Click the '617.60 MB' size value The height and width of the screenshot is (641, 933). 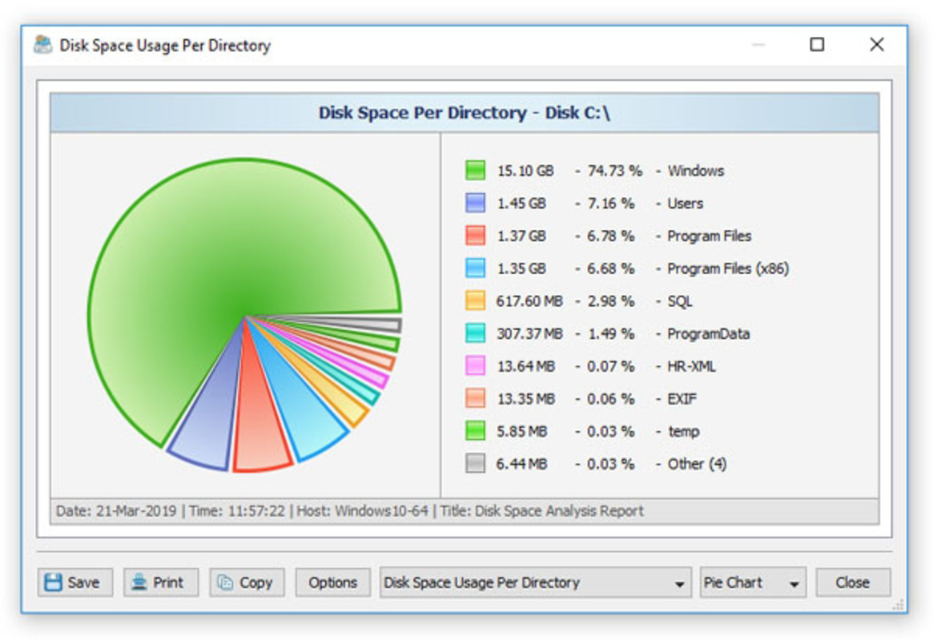point(529,302)
